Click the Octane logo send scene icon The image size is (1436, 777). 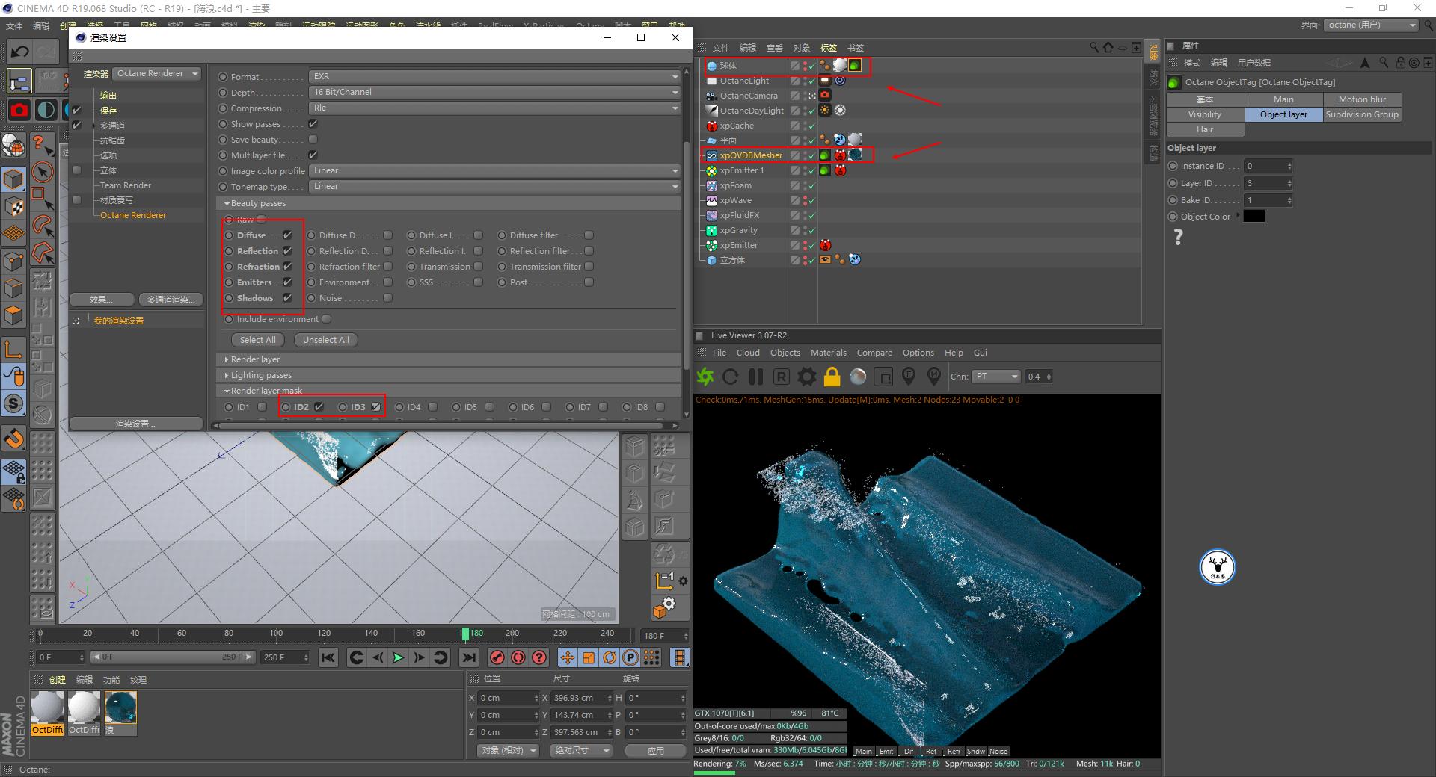tap(705, 377)
